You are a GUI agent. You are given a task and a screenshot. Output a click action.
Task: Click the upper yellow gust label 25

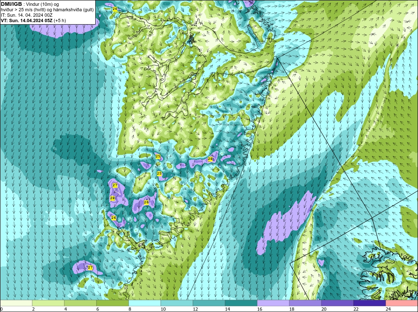(x=158, y=156)
